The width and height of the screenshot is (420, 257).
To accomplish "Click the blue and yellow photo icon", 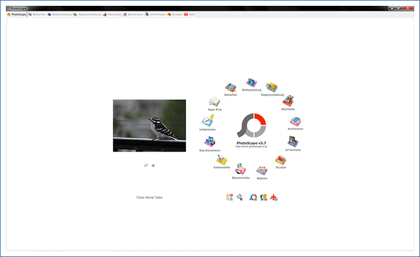I will (264, 198).
